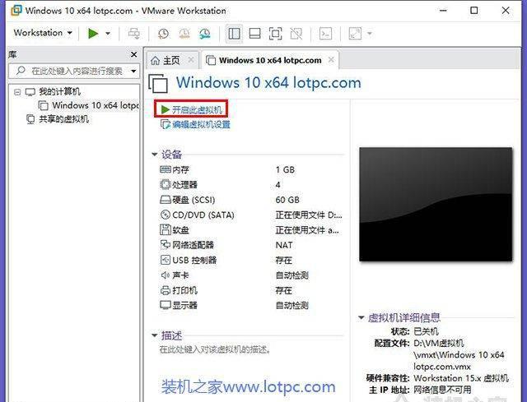This screenshot has width=527, height=402.
Task: Select Windows 10 x64 lotpc VM in tree
Action: (x=96, y=105)
